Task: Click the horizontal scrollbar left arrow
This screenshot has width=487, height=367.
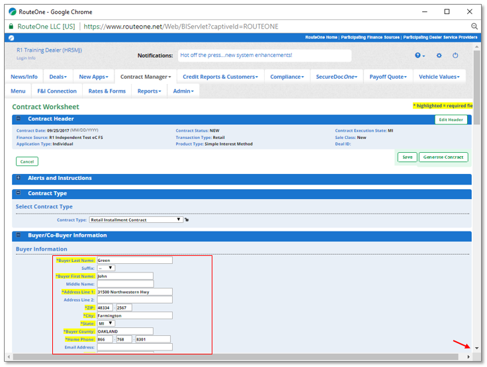Action: pyautogui.click(x=9, y=357)
